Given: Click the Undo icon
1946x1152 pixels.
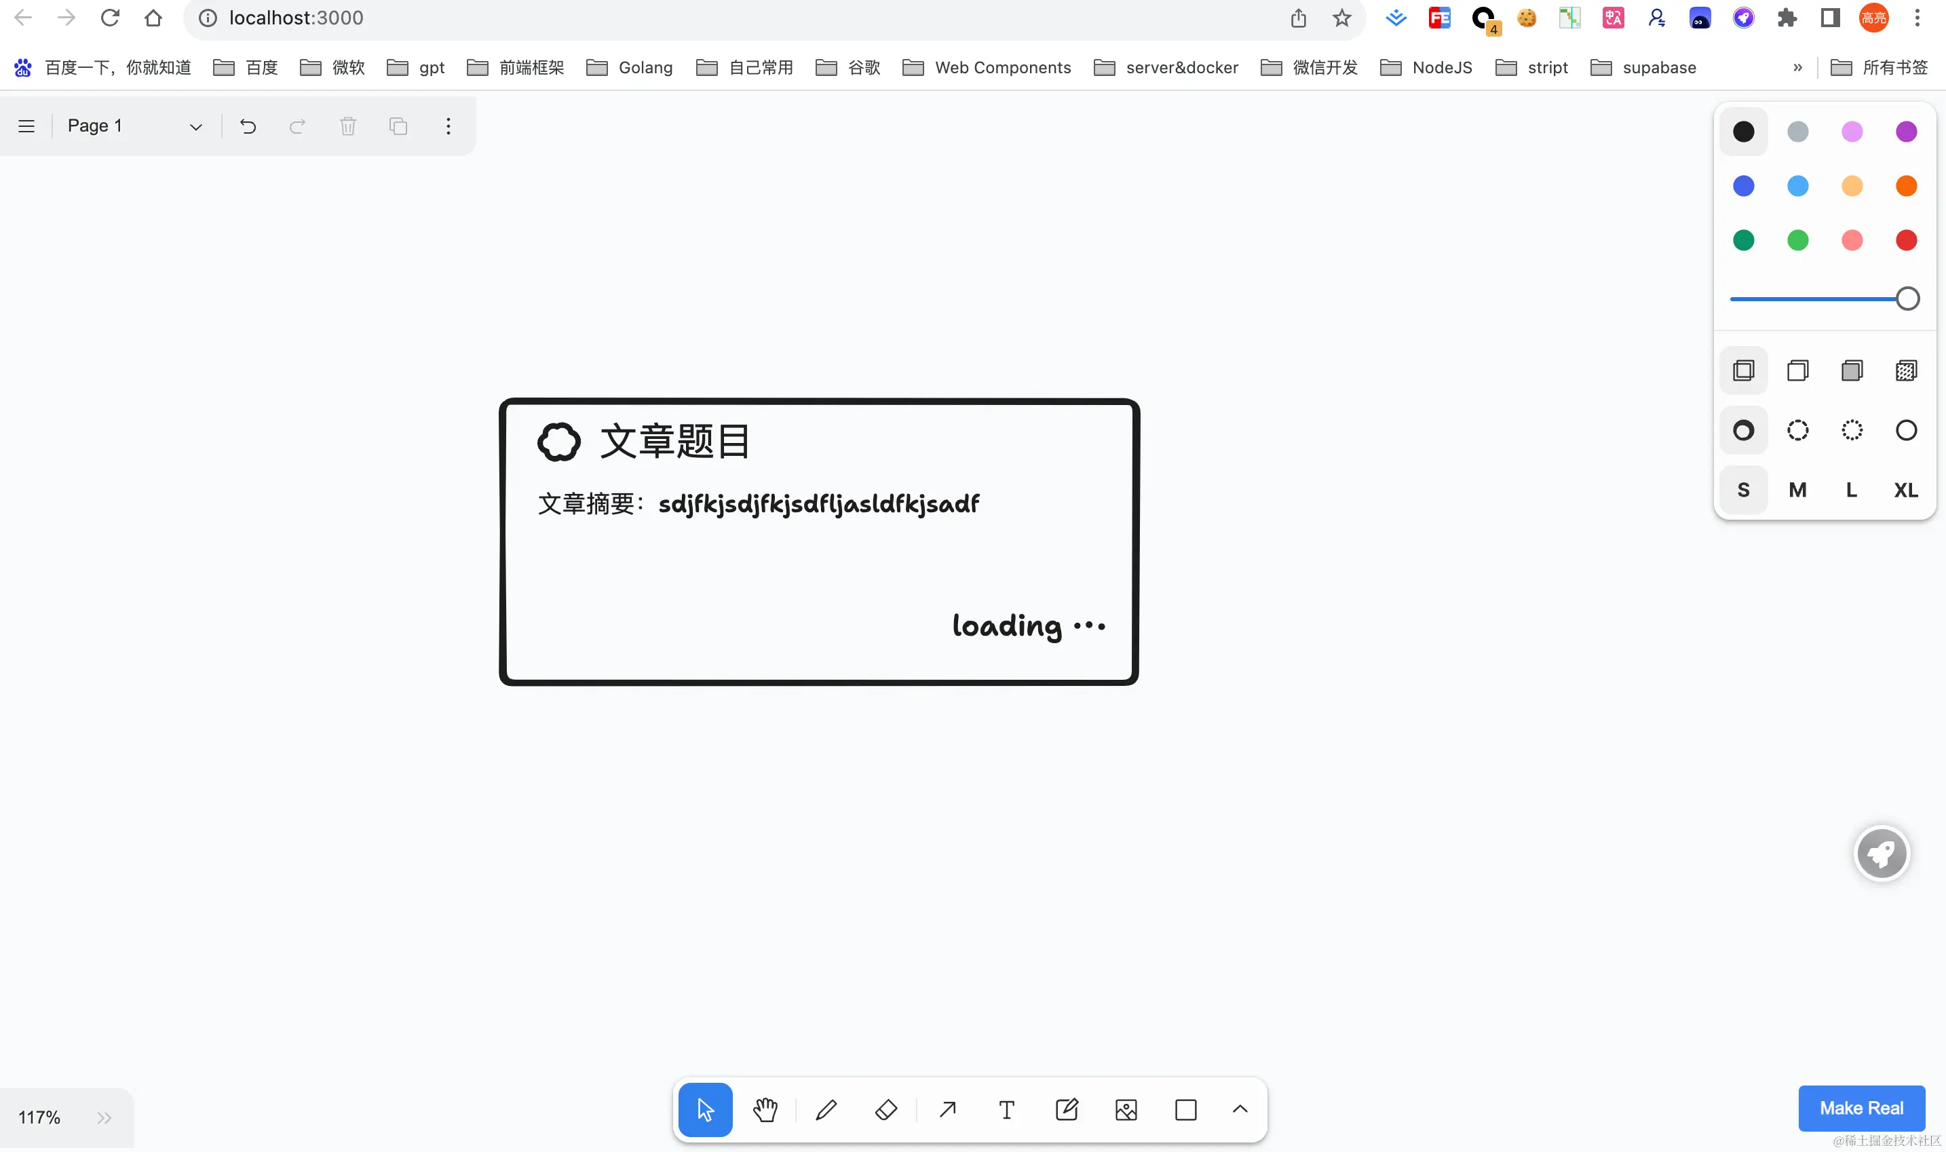Looking at the screenshot, I should [x=248, y=126].
